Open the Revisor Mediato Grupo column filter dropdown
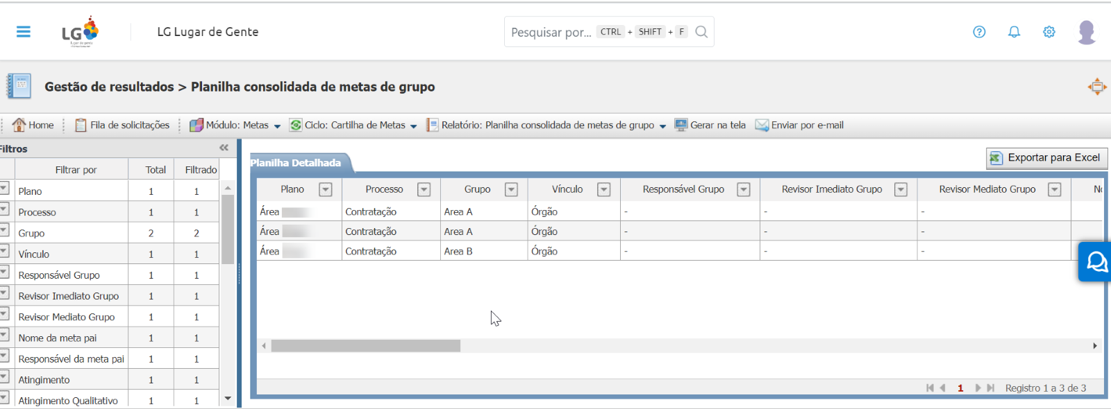The width and height of the screenshot is (1111, 409). tap(1054, 189)
